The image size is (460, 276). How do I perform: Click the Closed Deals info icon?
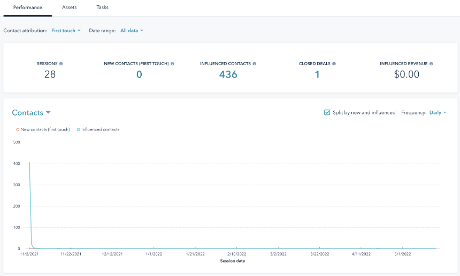[x=334, y=64]
